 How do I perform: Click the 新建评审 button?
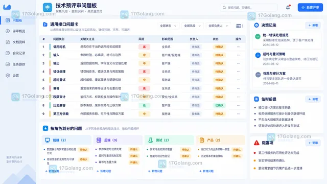tap(310, 8)
